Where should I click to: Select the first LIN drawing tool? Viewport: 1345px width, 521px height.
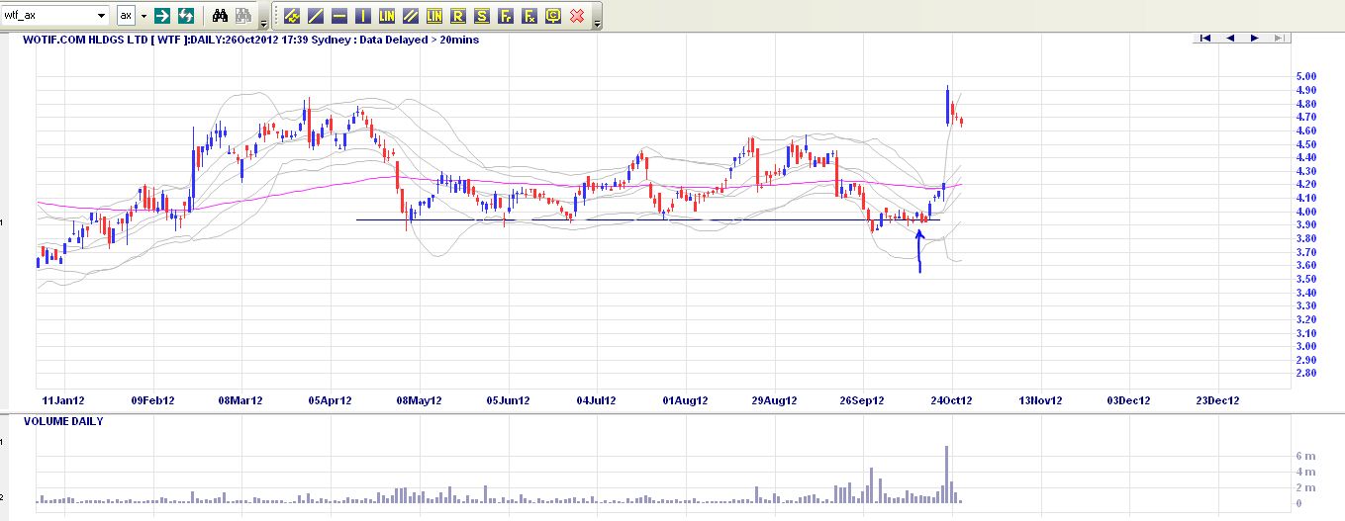click(387, 16)
